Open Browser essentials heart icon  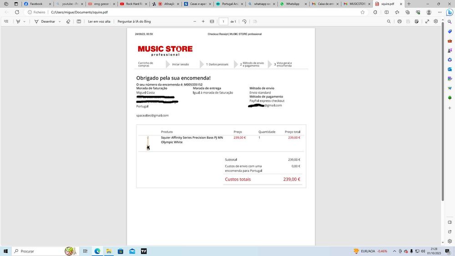point(418,12)
